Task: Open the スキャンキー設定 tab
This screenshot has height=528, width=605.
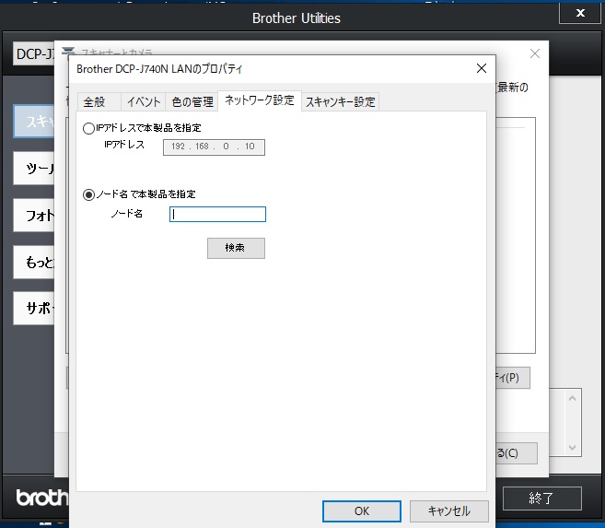Action: point(340,101)
